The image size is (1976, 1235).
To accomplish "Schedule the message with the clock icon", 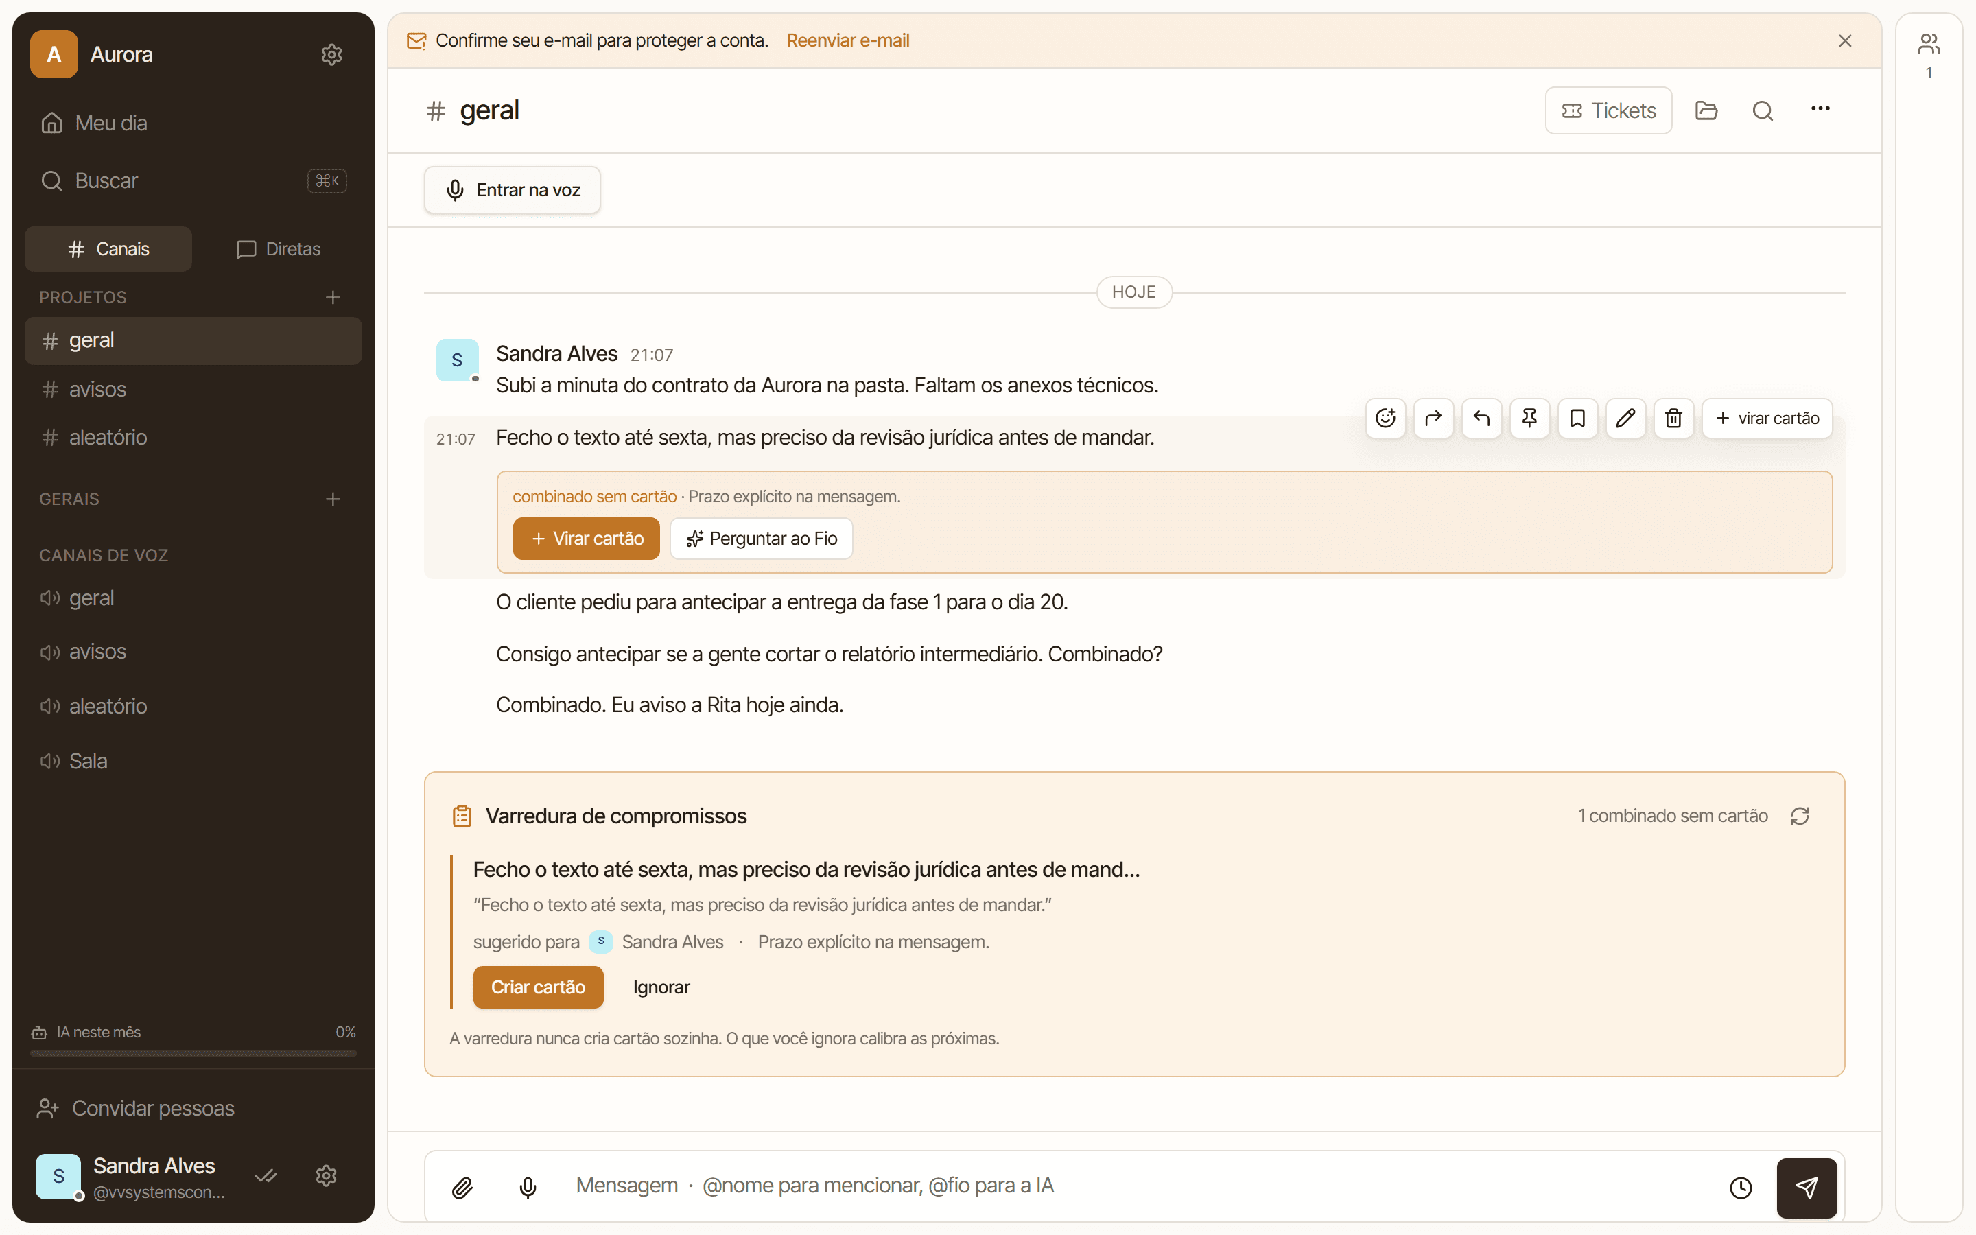I will point(1741,1187).
